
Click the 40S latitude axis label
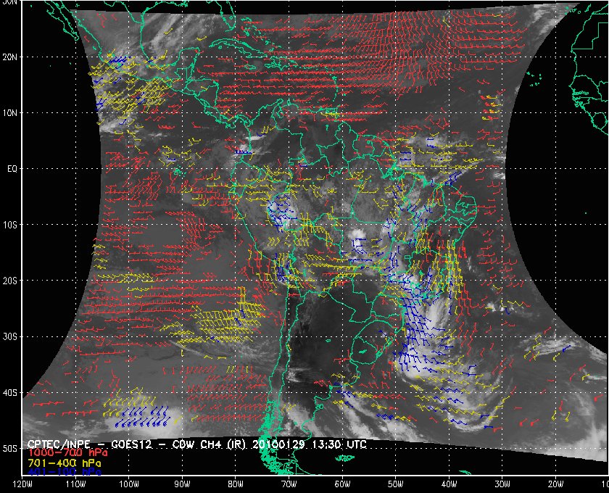tap(11, 393)
